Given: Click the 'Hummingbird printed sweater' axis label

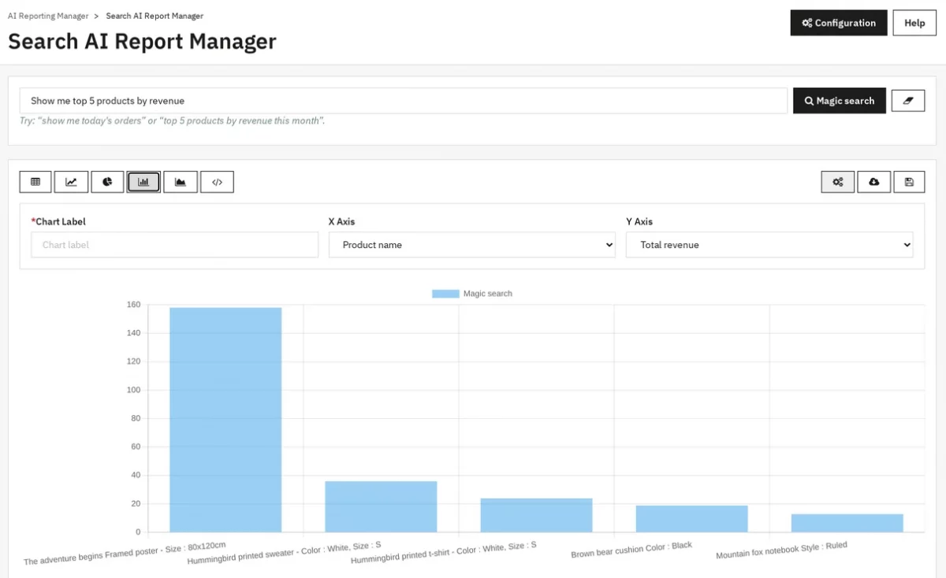Looking at the screenshot, I should coord(284,551).
